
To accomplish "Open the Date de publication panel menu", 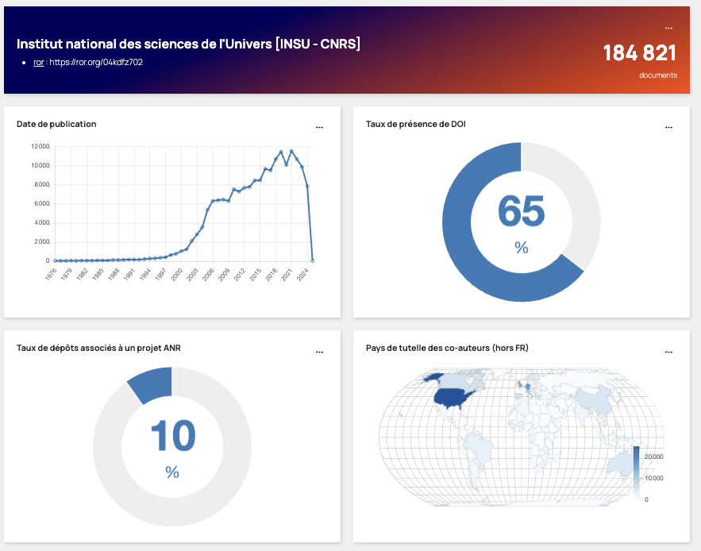I will pyautogui.click(x=319, y=127).
